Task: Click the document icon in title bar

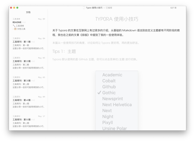Action: tap(84, 8)
